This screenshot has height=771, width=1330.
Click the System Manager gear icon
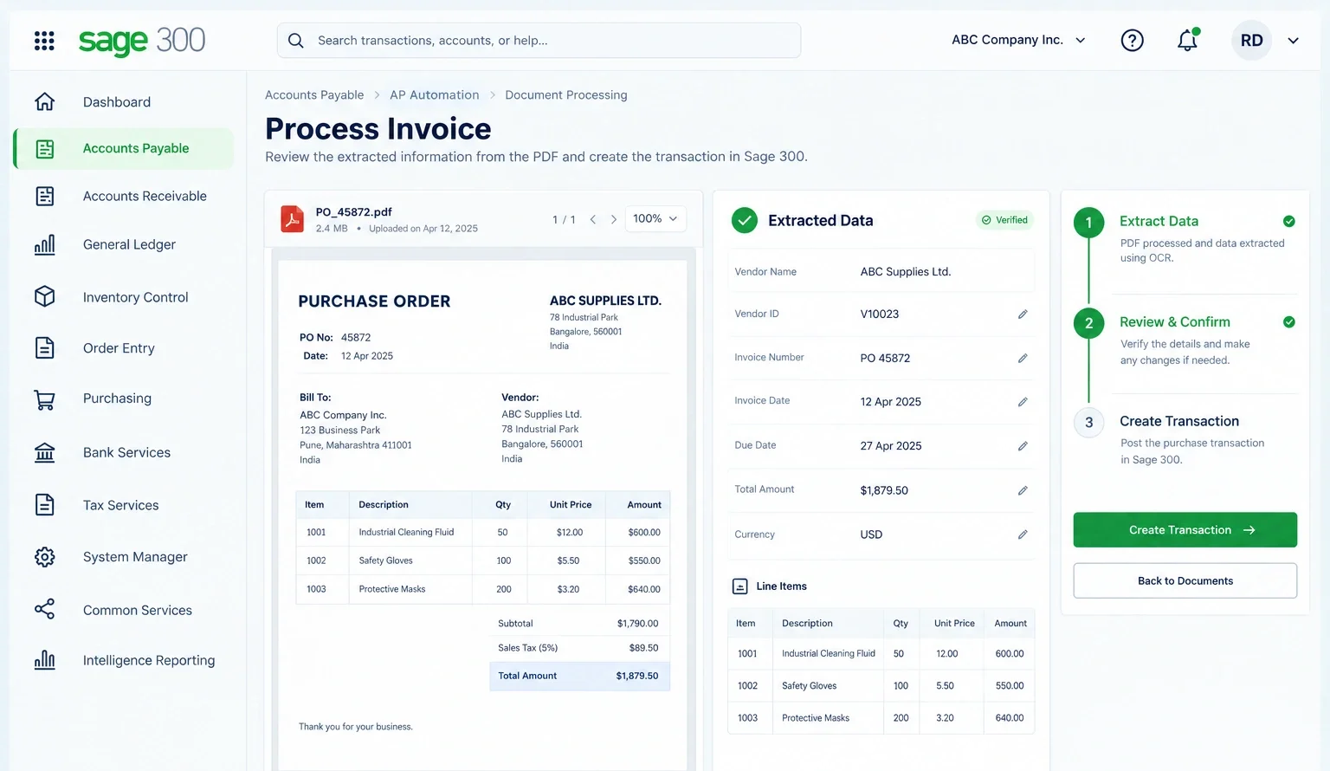[45, 557]
